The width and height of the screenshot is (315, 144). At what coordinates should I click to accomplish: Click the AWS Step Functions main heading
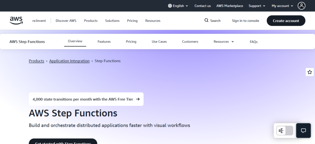(x=73, y=113)
